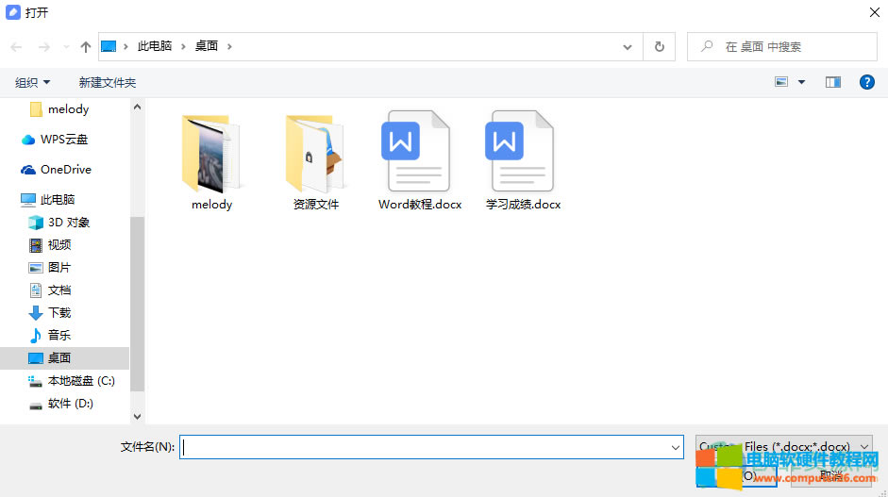
Task: Expand the view options dropdown arrow
Action: click(x=802, y=82)
